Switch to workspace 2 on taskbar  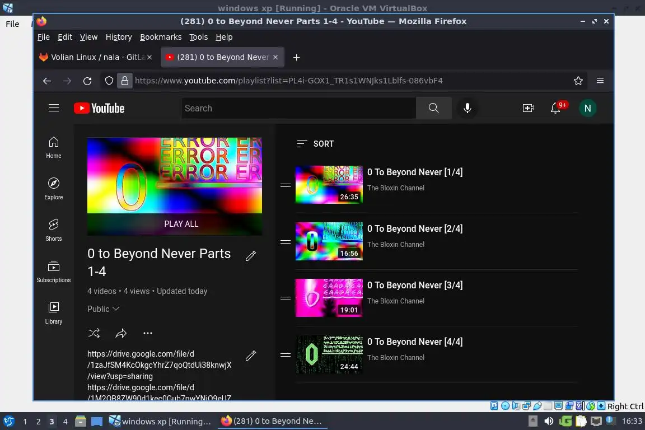(38, 422)
